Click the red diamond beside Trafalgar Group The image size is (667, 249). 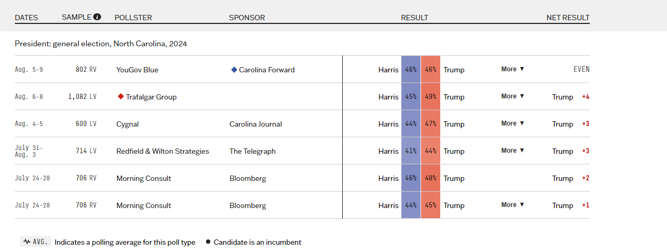click(x=120, y=97)
